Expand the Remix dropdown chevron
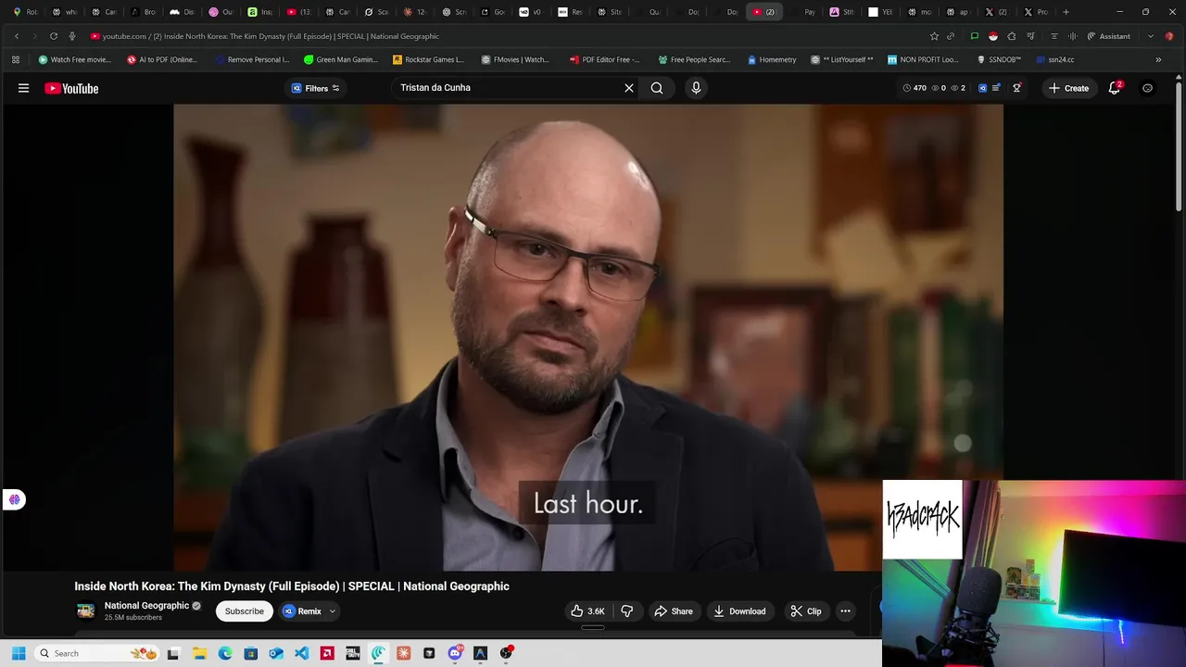Screen dimensions: 1186x667 332,611
